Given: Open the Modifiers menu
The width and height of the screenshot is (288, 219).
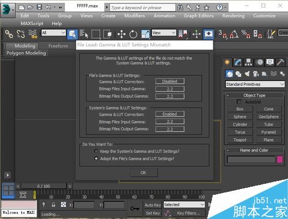Looking at the screenshot, I should pyautogui.click(x=135, y=16).
